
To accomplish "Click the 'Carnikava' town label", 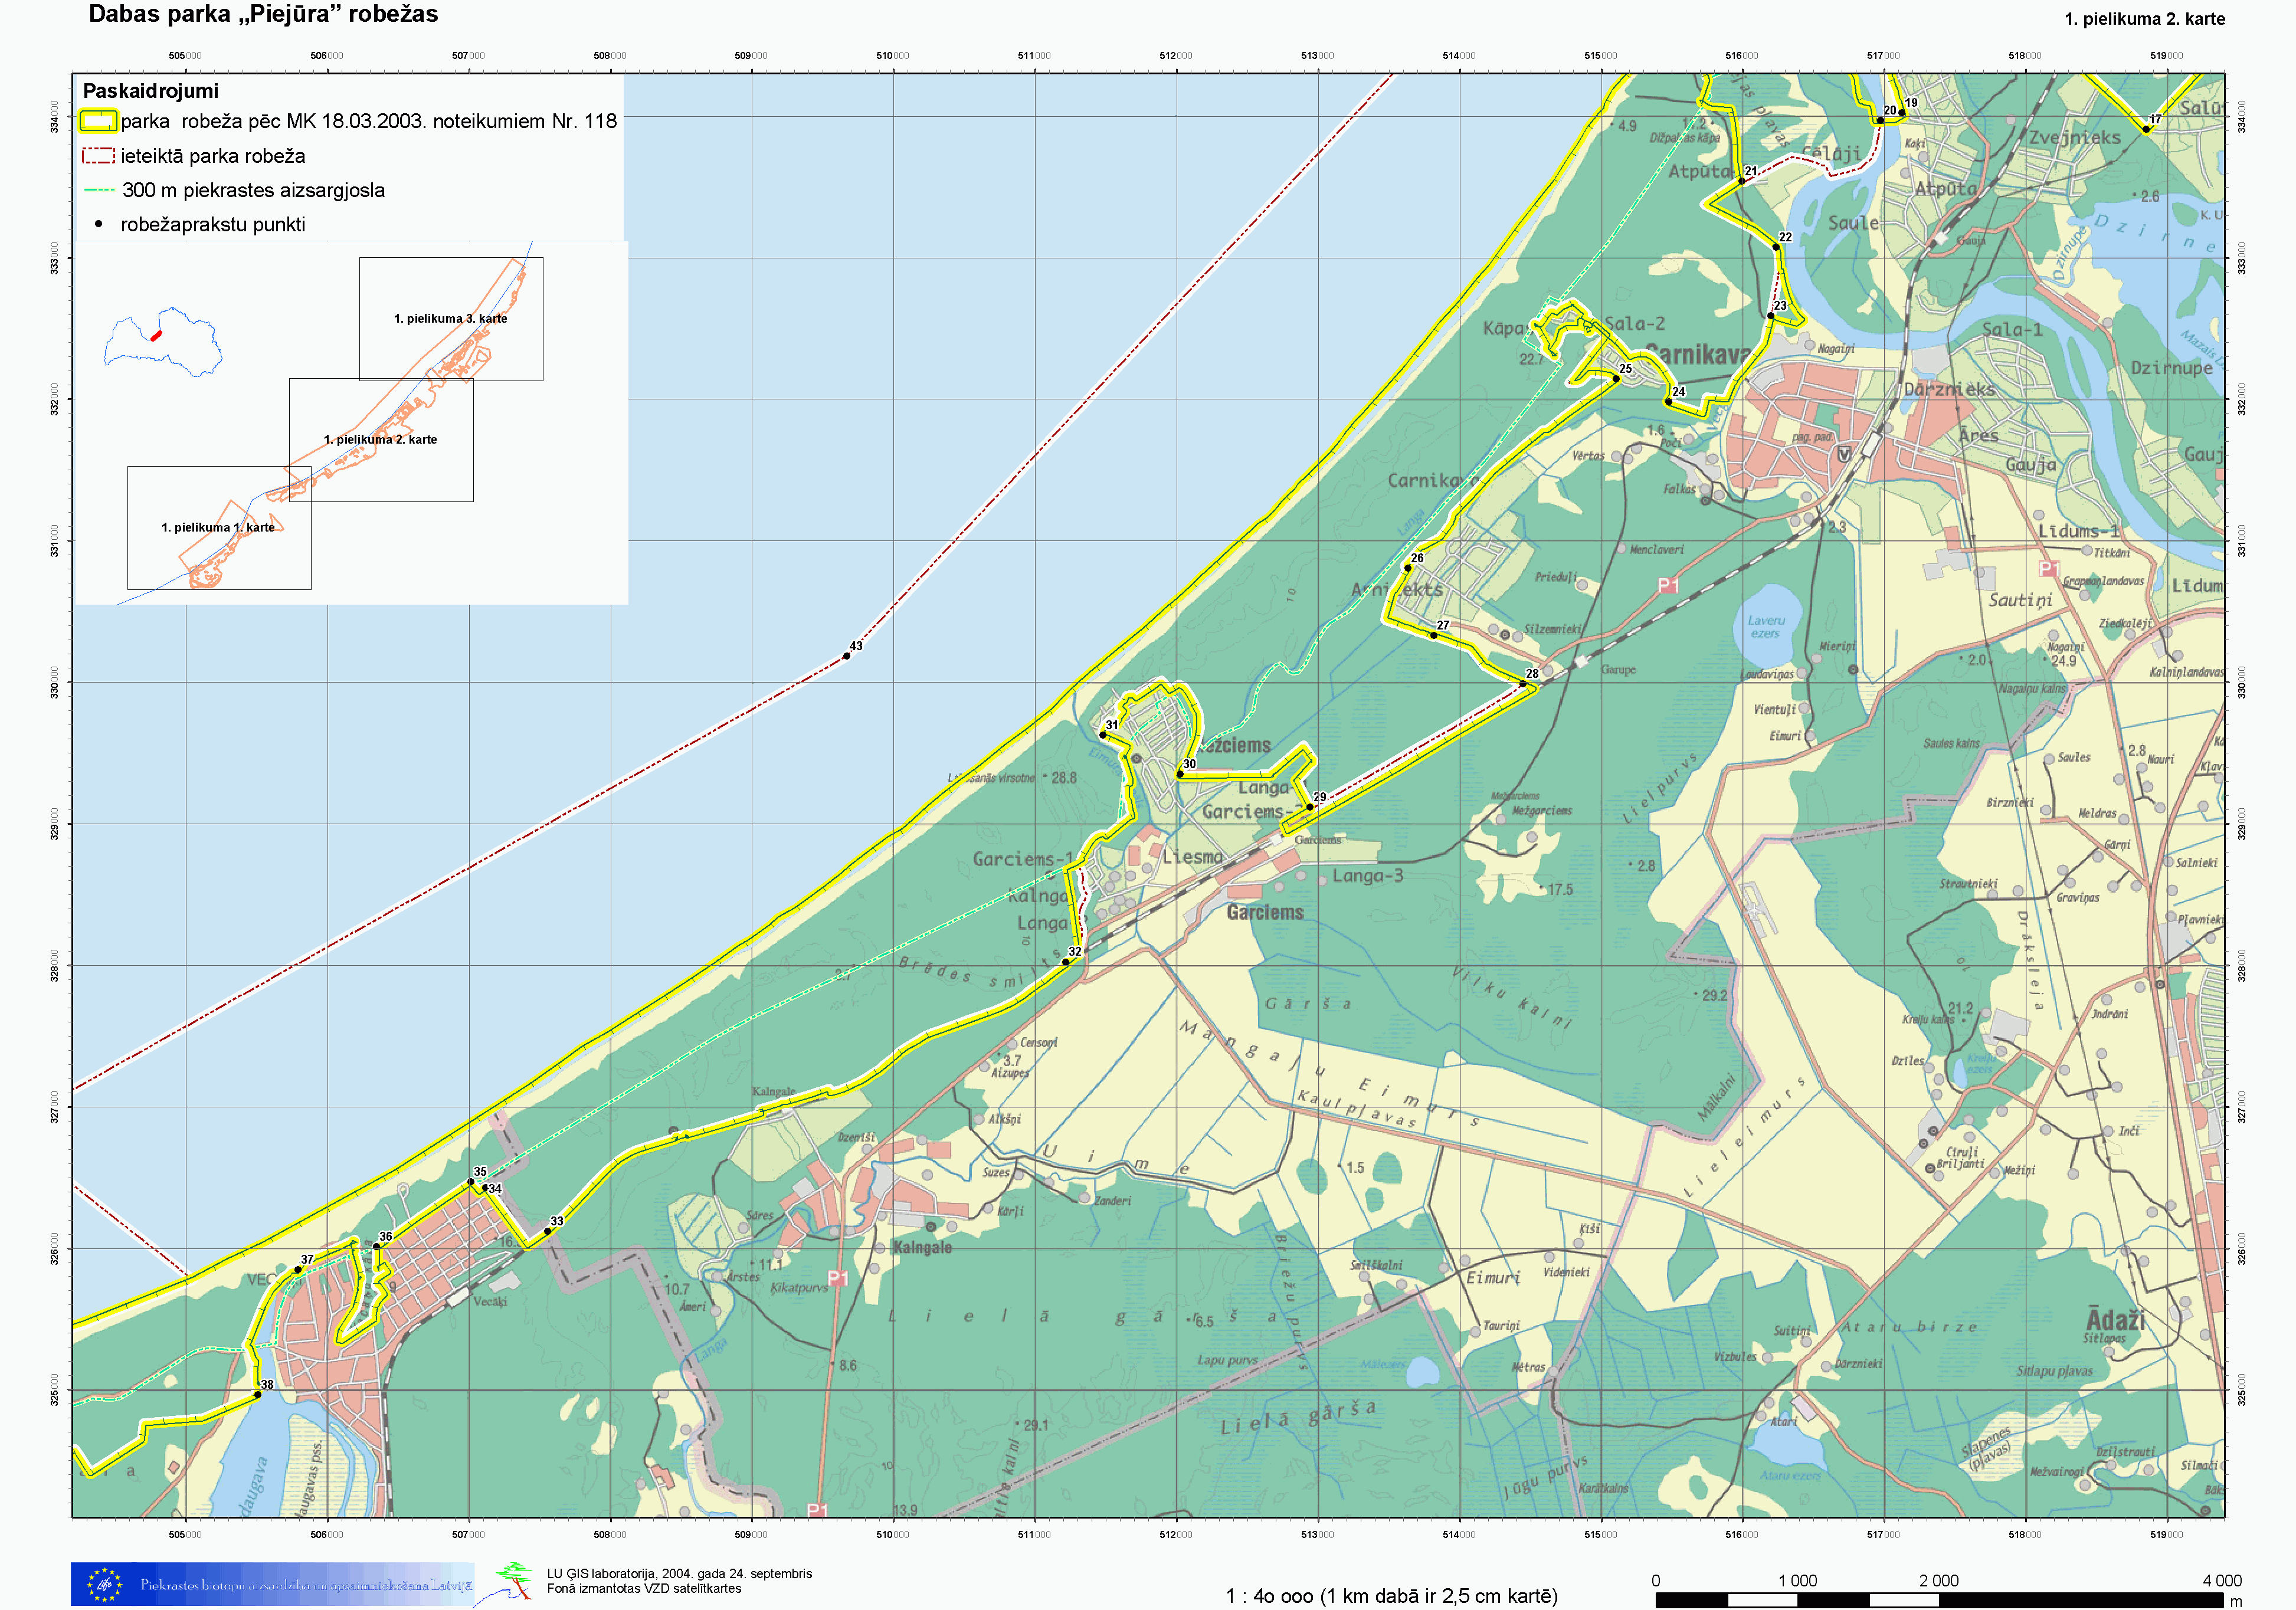I will coord(1698,354).
